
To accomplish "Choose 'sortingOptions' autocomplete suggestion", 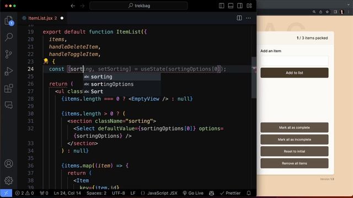I will point(122,84).
